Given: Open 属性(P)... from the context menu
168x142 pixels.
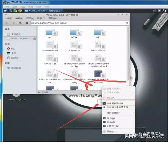Looking at the screenshot, I should [x=118, y=131].
